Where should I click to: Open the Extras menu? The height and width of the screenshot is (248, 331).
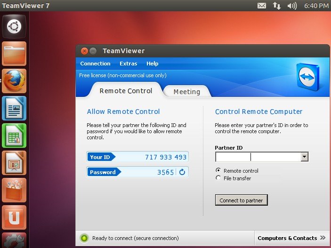coord(129,64)
